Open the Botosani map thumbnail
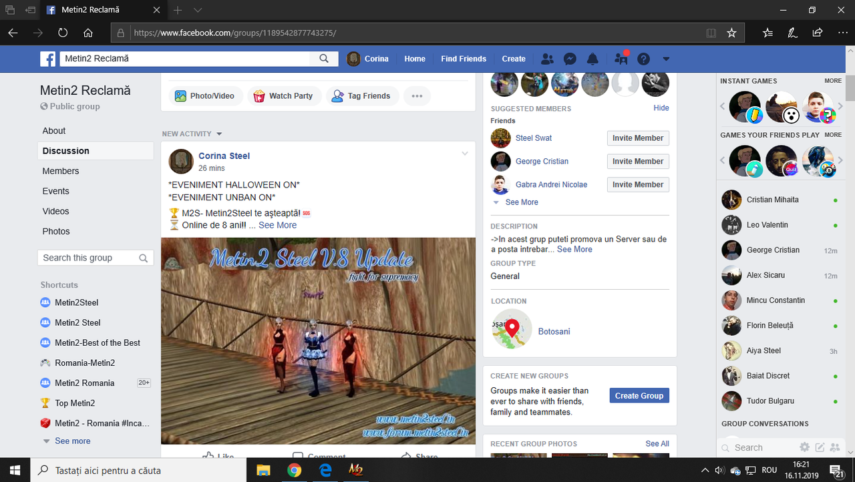The width and height of the screenshot is (855, 482). pos(512,329)
